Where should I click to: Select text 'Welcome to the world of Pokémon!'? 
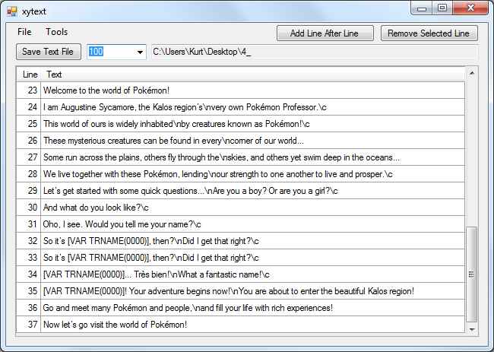coord(106,90)
